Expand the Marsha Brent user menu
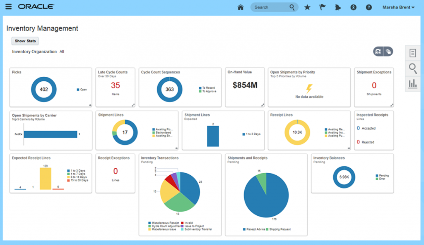The width and height of the screenshot is (424, 245). 398,7
